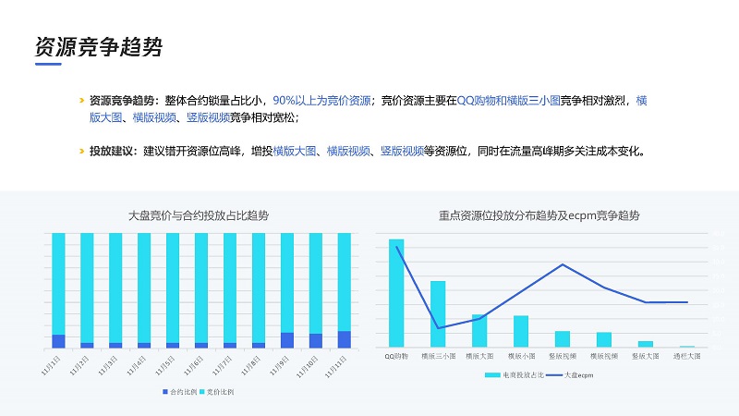Click the chart title 大盘竞价与合约投放占比趋势

pyautogui.click(x=199, y=215)
